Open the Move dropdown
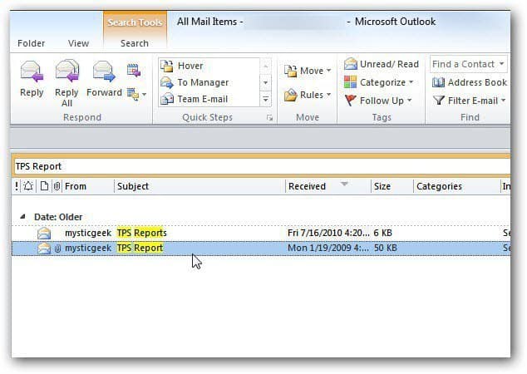Viewport: 527px width, 374px height. coord(308,71)
